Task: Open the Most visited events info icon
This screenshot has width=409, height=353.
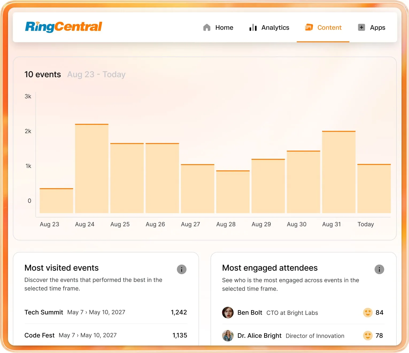Action: [182, 269]
